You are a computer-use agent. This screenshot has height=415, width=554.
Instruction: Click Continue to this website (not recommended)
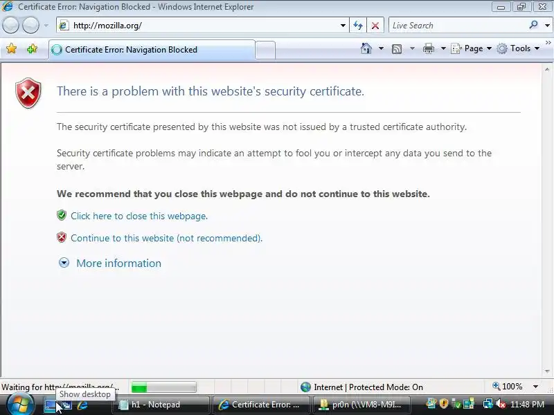click(166, 238)
